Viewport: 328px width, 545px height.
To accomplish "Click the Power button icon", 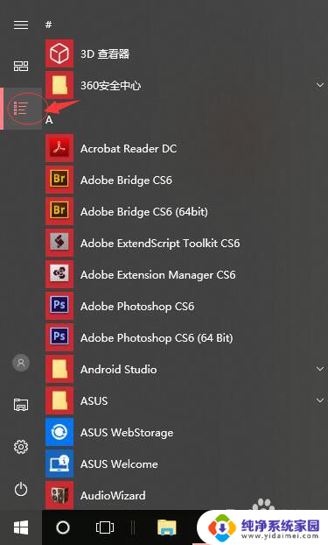I will point(21,490).
